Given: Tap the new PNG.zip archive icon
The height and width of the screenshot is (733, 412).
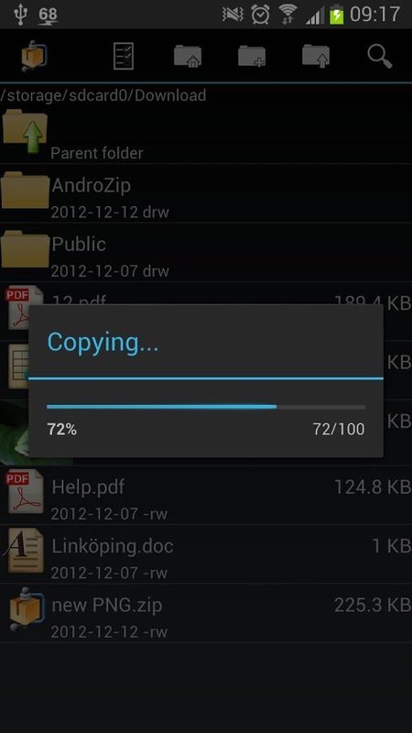Looking at the screenshot, I should [27, 609].
